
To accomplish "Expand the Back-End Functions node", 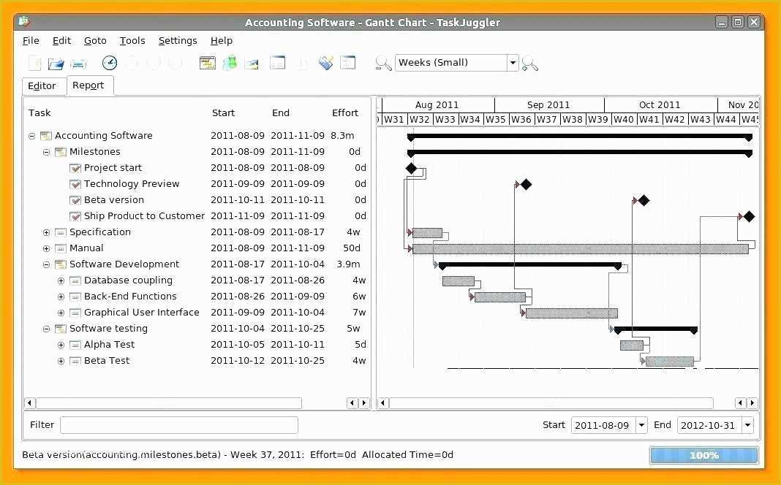I will point(61,297).
